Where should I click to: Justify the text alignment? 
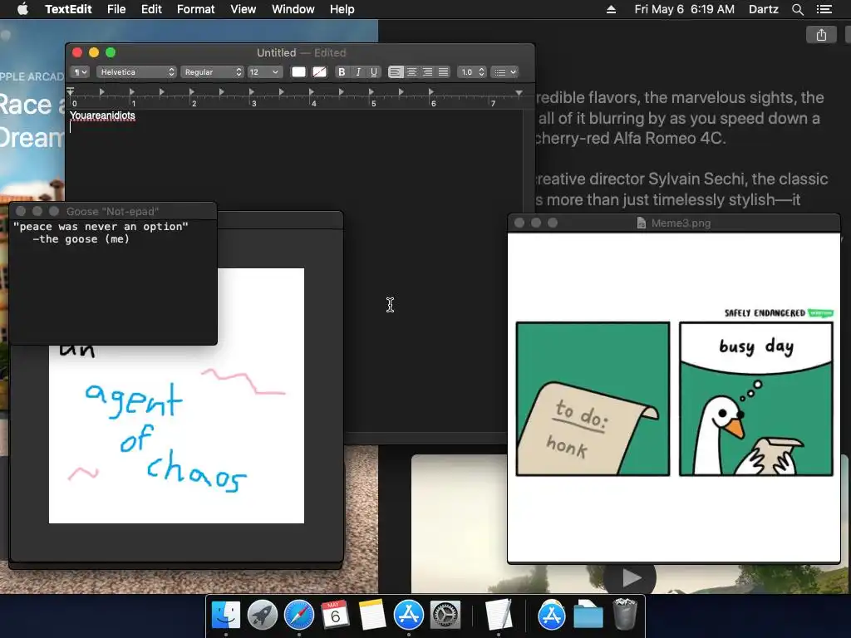point(444,72)
